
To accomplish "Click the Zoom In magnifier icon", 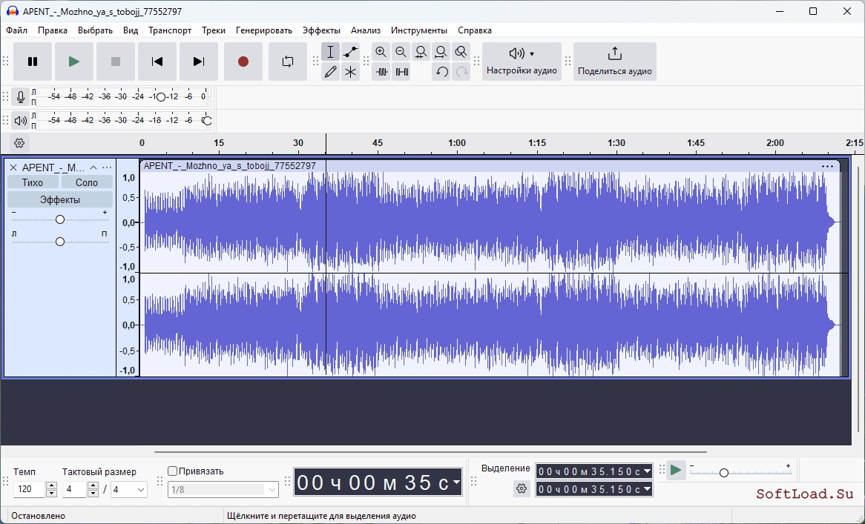I will pos(381,53).
